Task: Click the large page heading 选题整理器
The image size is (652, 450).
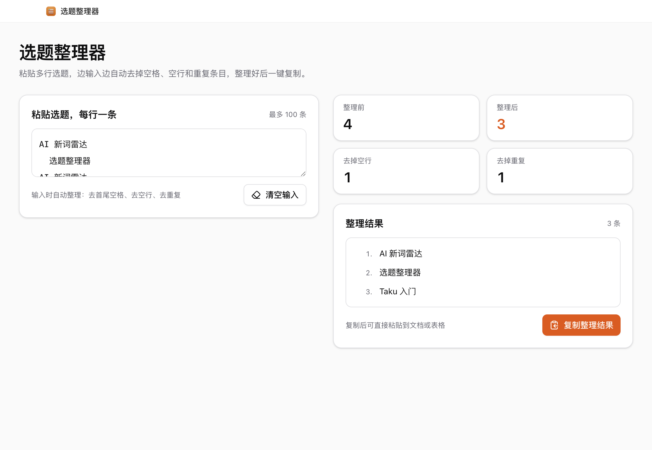Action: tap(63, 53)
